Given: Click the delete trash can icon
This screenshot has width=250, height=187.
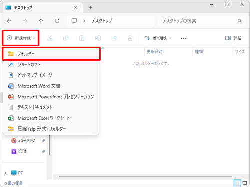Looking at the screenshot, I should point(130,38).
